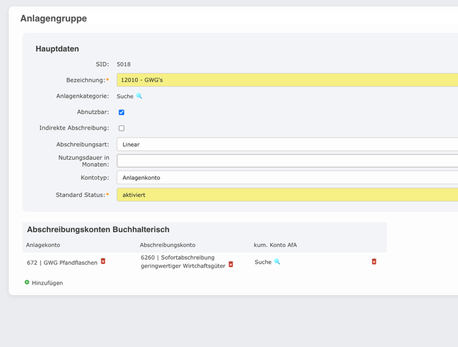Remove the Abschreibungskonto 6260 entry
The width and height of the screenshot is (458, 347).
click(x=231, y=264)
